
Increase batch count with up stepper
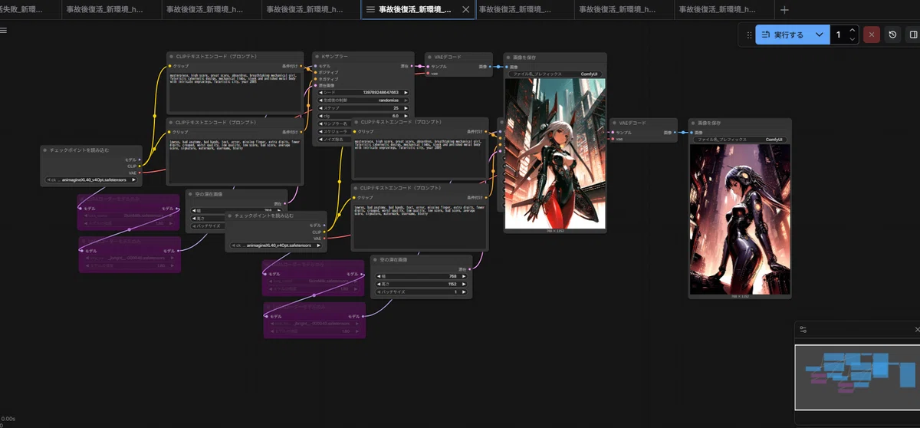pos(853,31)
